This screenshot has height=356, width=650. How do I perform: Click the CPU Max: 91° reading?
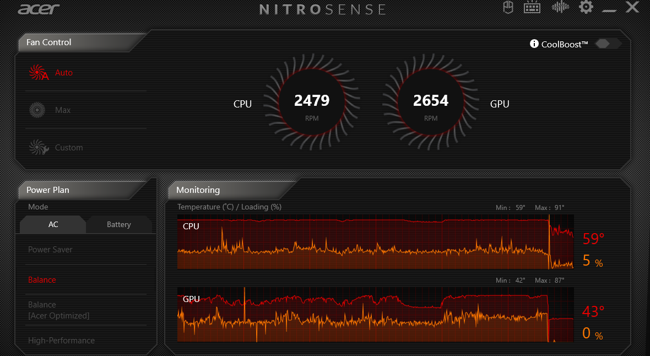(549, 207)
